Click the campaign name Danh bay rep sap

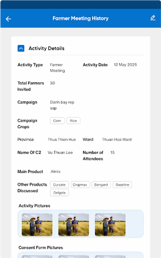(62, 105)
